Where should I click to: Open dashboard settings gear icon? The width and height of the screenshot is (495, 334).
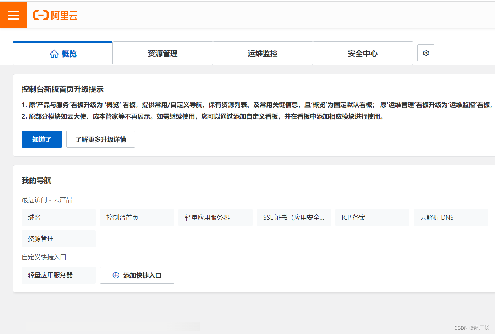click(x=426, y=53)
